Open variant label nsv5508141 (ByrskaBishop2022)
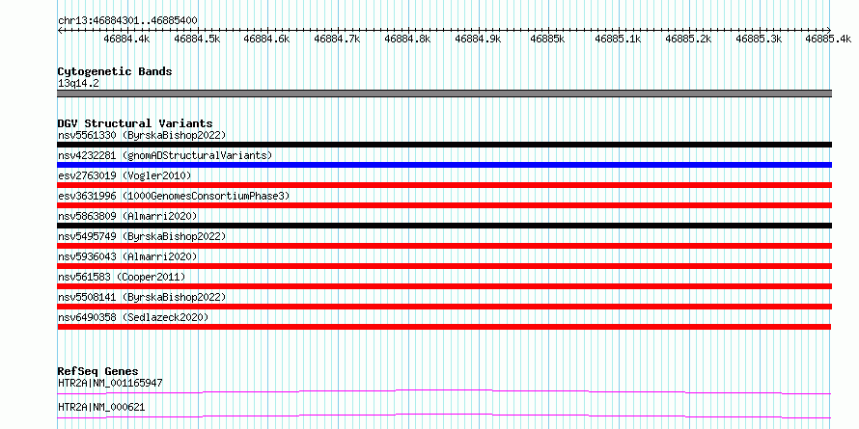This screenshot has height=429, width=859. (141, 297)
